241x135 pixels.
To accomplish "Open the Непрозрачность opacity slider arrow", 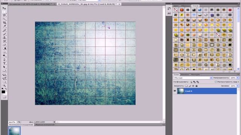I will (x=238, y=78).
